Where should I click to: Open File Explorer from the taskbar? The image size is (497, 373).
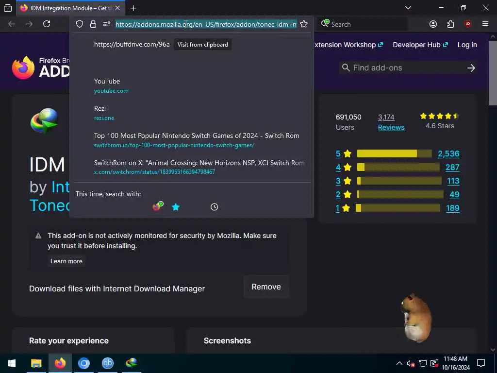click(36, 363)
